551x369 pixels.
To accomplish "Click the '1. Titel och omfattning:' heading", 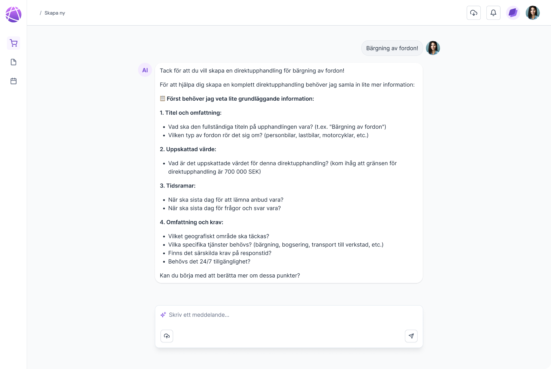I will coord(191,113).
